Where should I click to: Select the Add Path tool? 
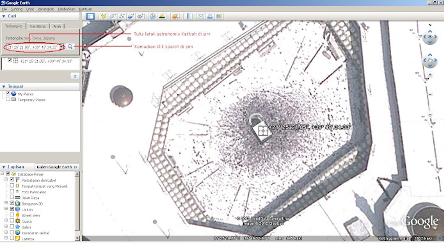pyautogui.click(x=122, y=16)
